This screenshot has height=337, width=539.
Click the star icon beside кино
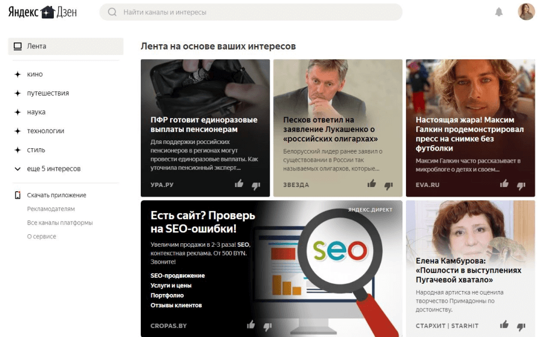17,74
